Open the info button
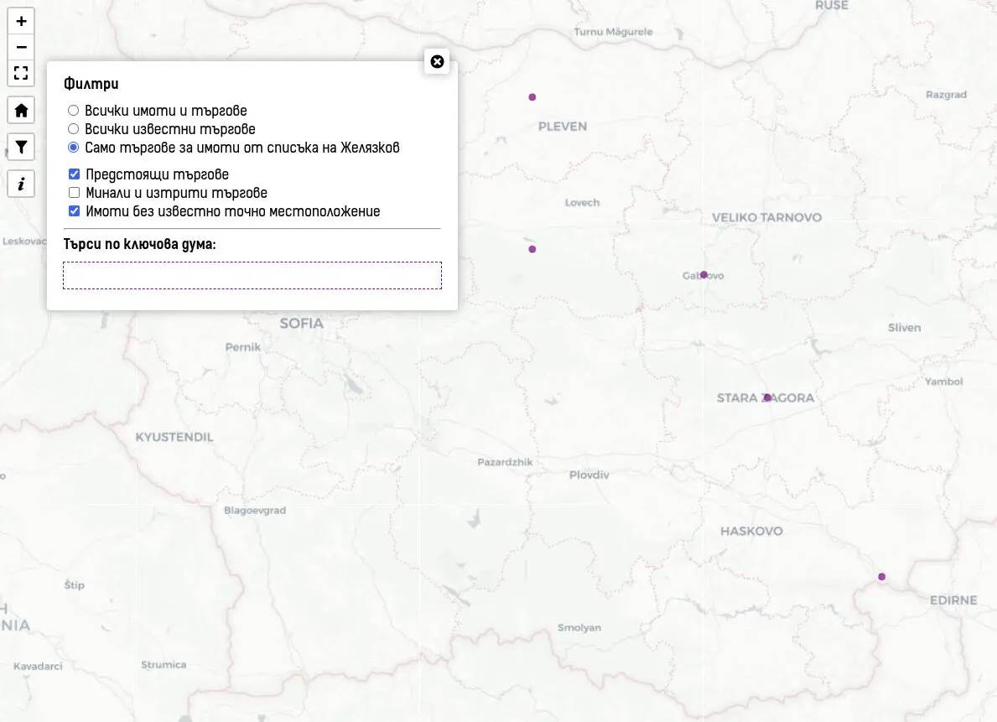 point(21,184)
